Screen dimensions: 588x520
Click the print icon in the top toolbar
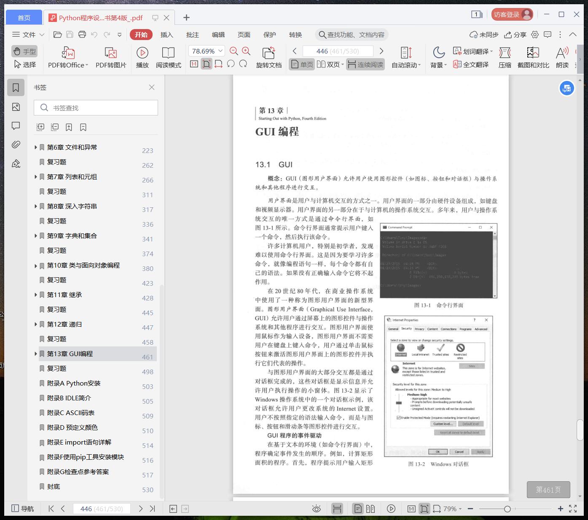point(82,35)
